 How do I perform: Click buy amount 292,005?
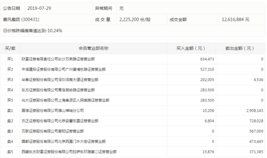(207, 80)
